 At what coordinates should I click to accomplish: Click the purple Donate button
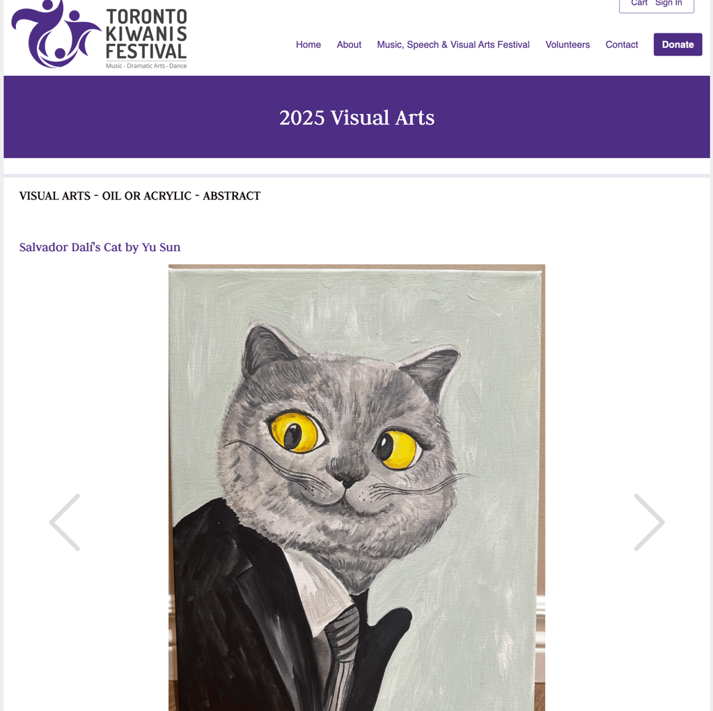coord(677,45)
